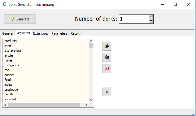Click the horizontal scrollbar thumb
This screenshot has height=116, width=196.
pos(44,105)
